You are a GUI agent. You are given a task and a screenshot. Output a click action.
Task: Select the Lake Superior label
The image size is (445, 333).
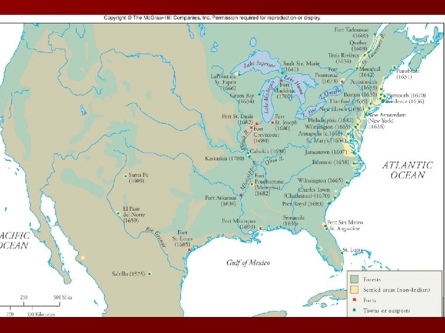pos(260,64)
